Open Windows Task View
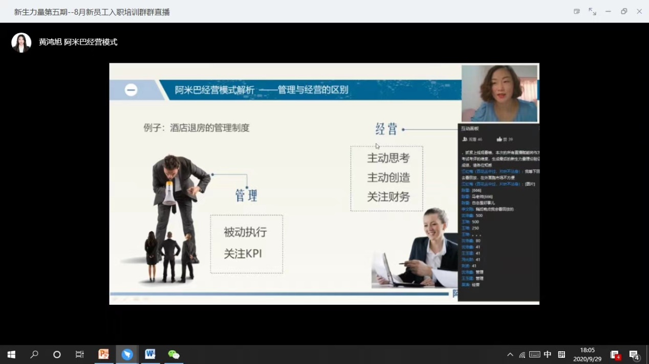649x364 pixels. pyautogui.click(x=80, y=354)
